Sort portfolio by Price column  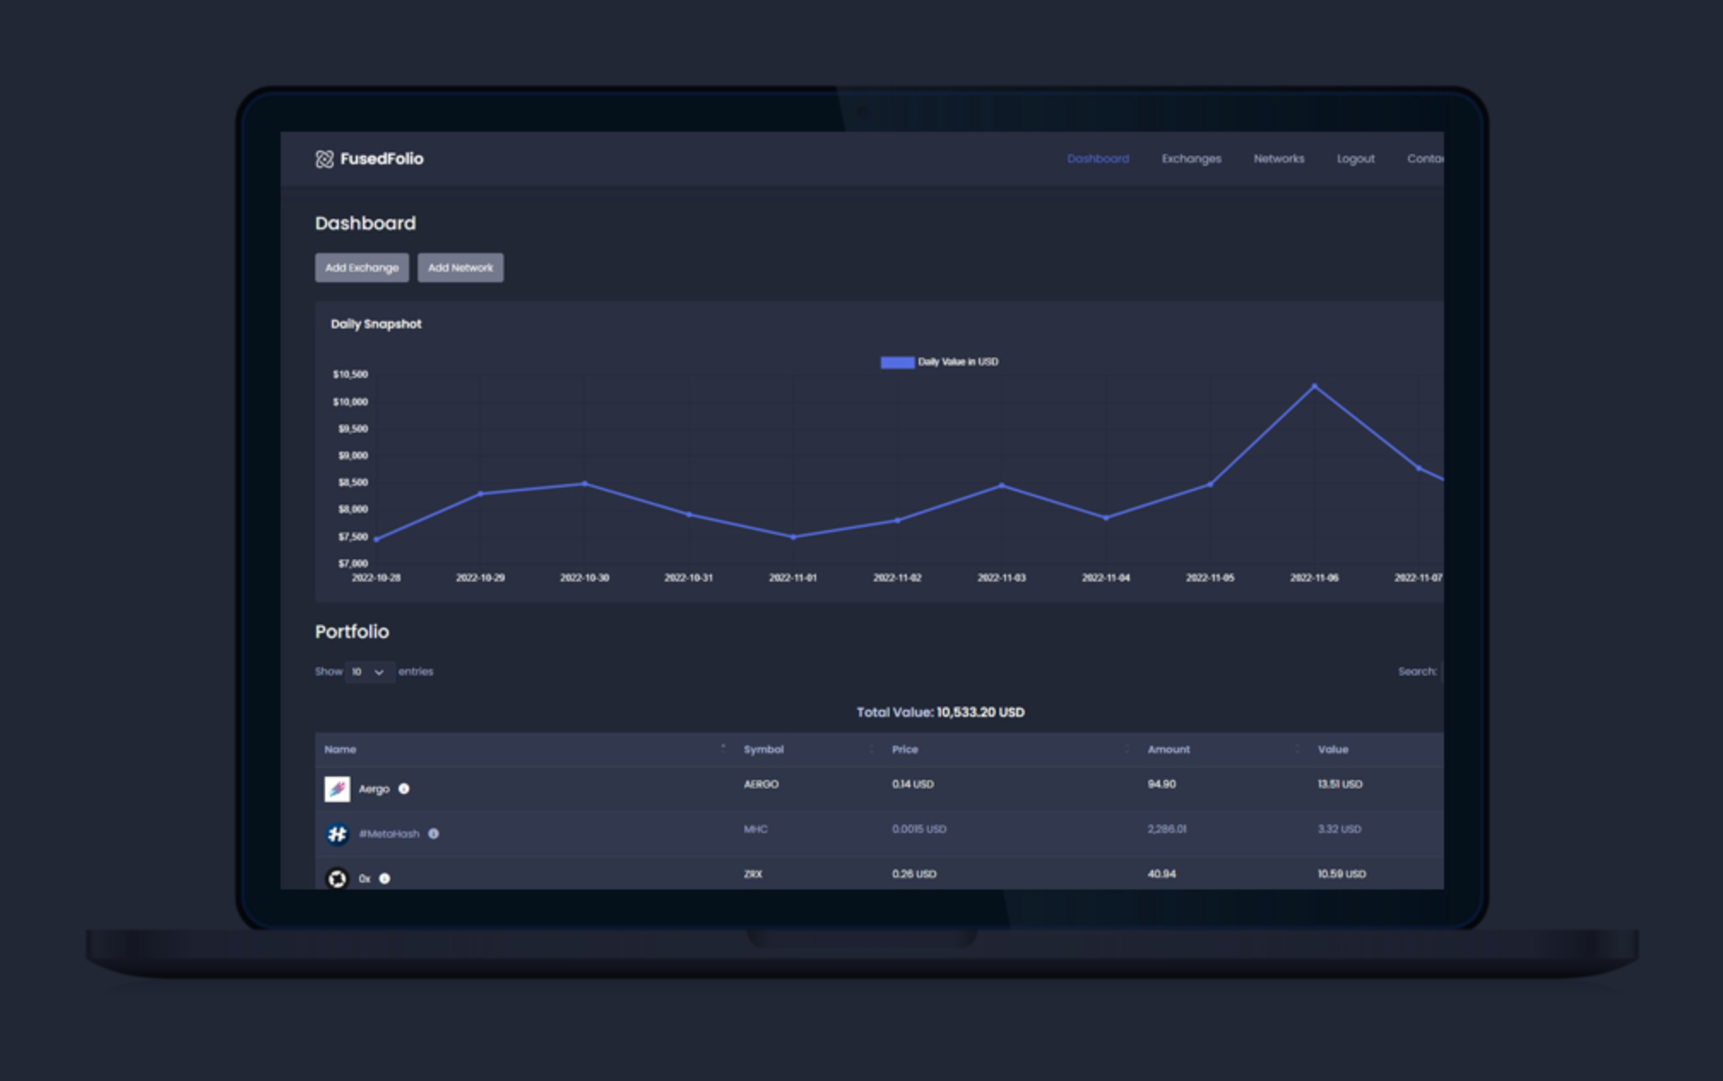[x=905, y=749]
